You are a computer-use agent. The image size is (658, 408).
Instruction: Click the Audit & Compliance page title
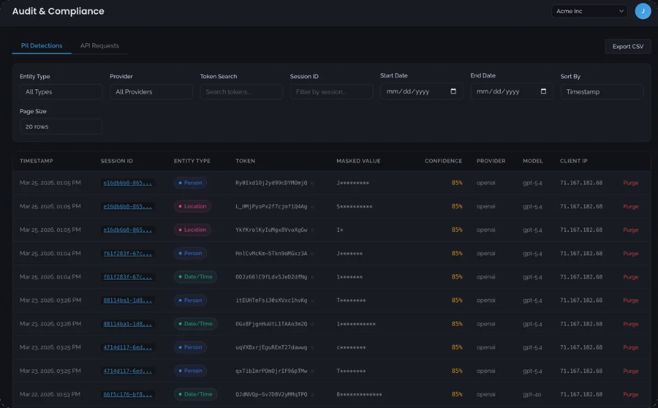tap(58, 11)
